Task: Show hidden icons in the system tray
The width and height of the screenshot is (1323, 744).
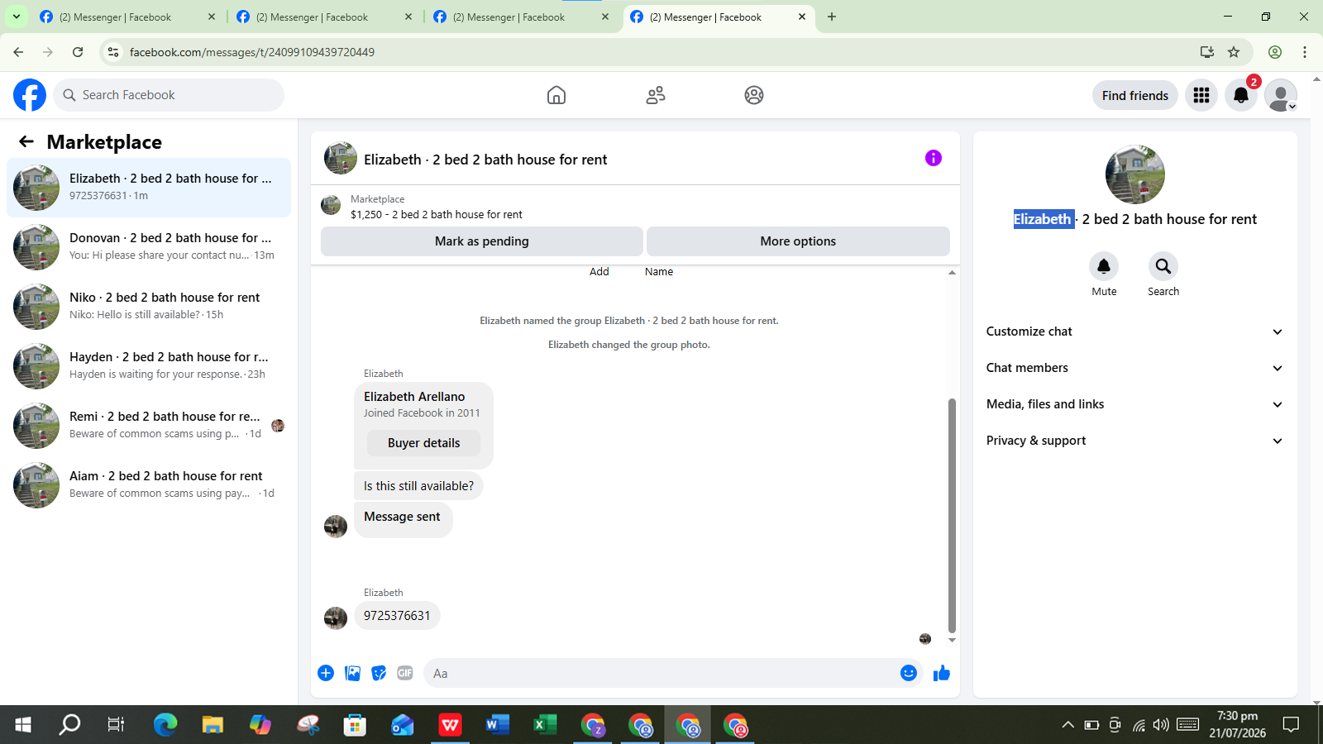Action: point(1067,725)
